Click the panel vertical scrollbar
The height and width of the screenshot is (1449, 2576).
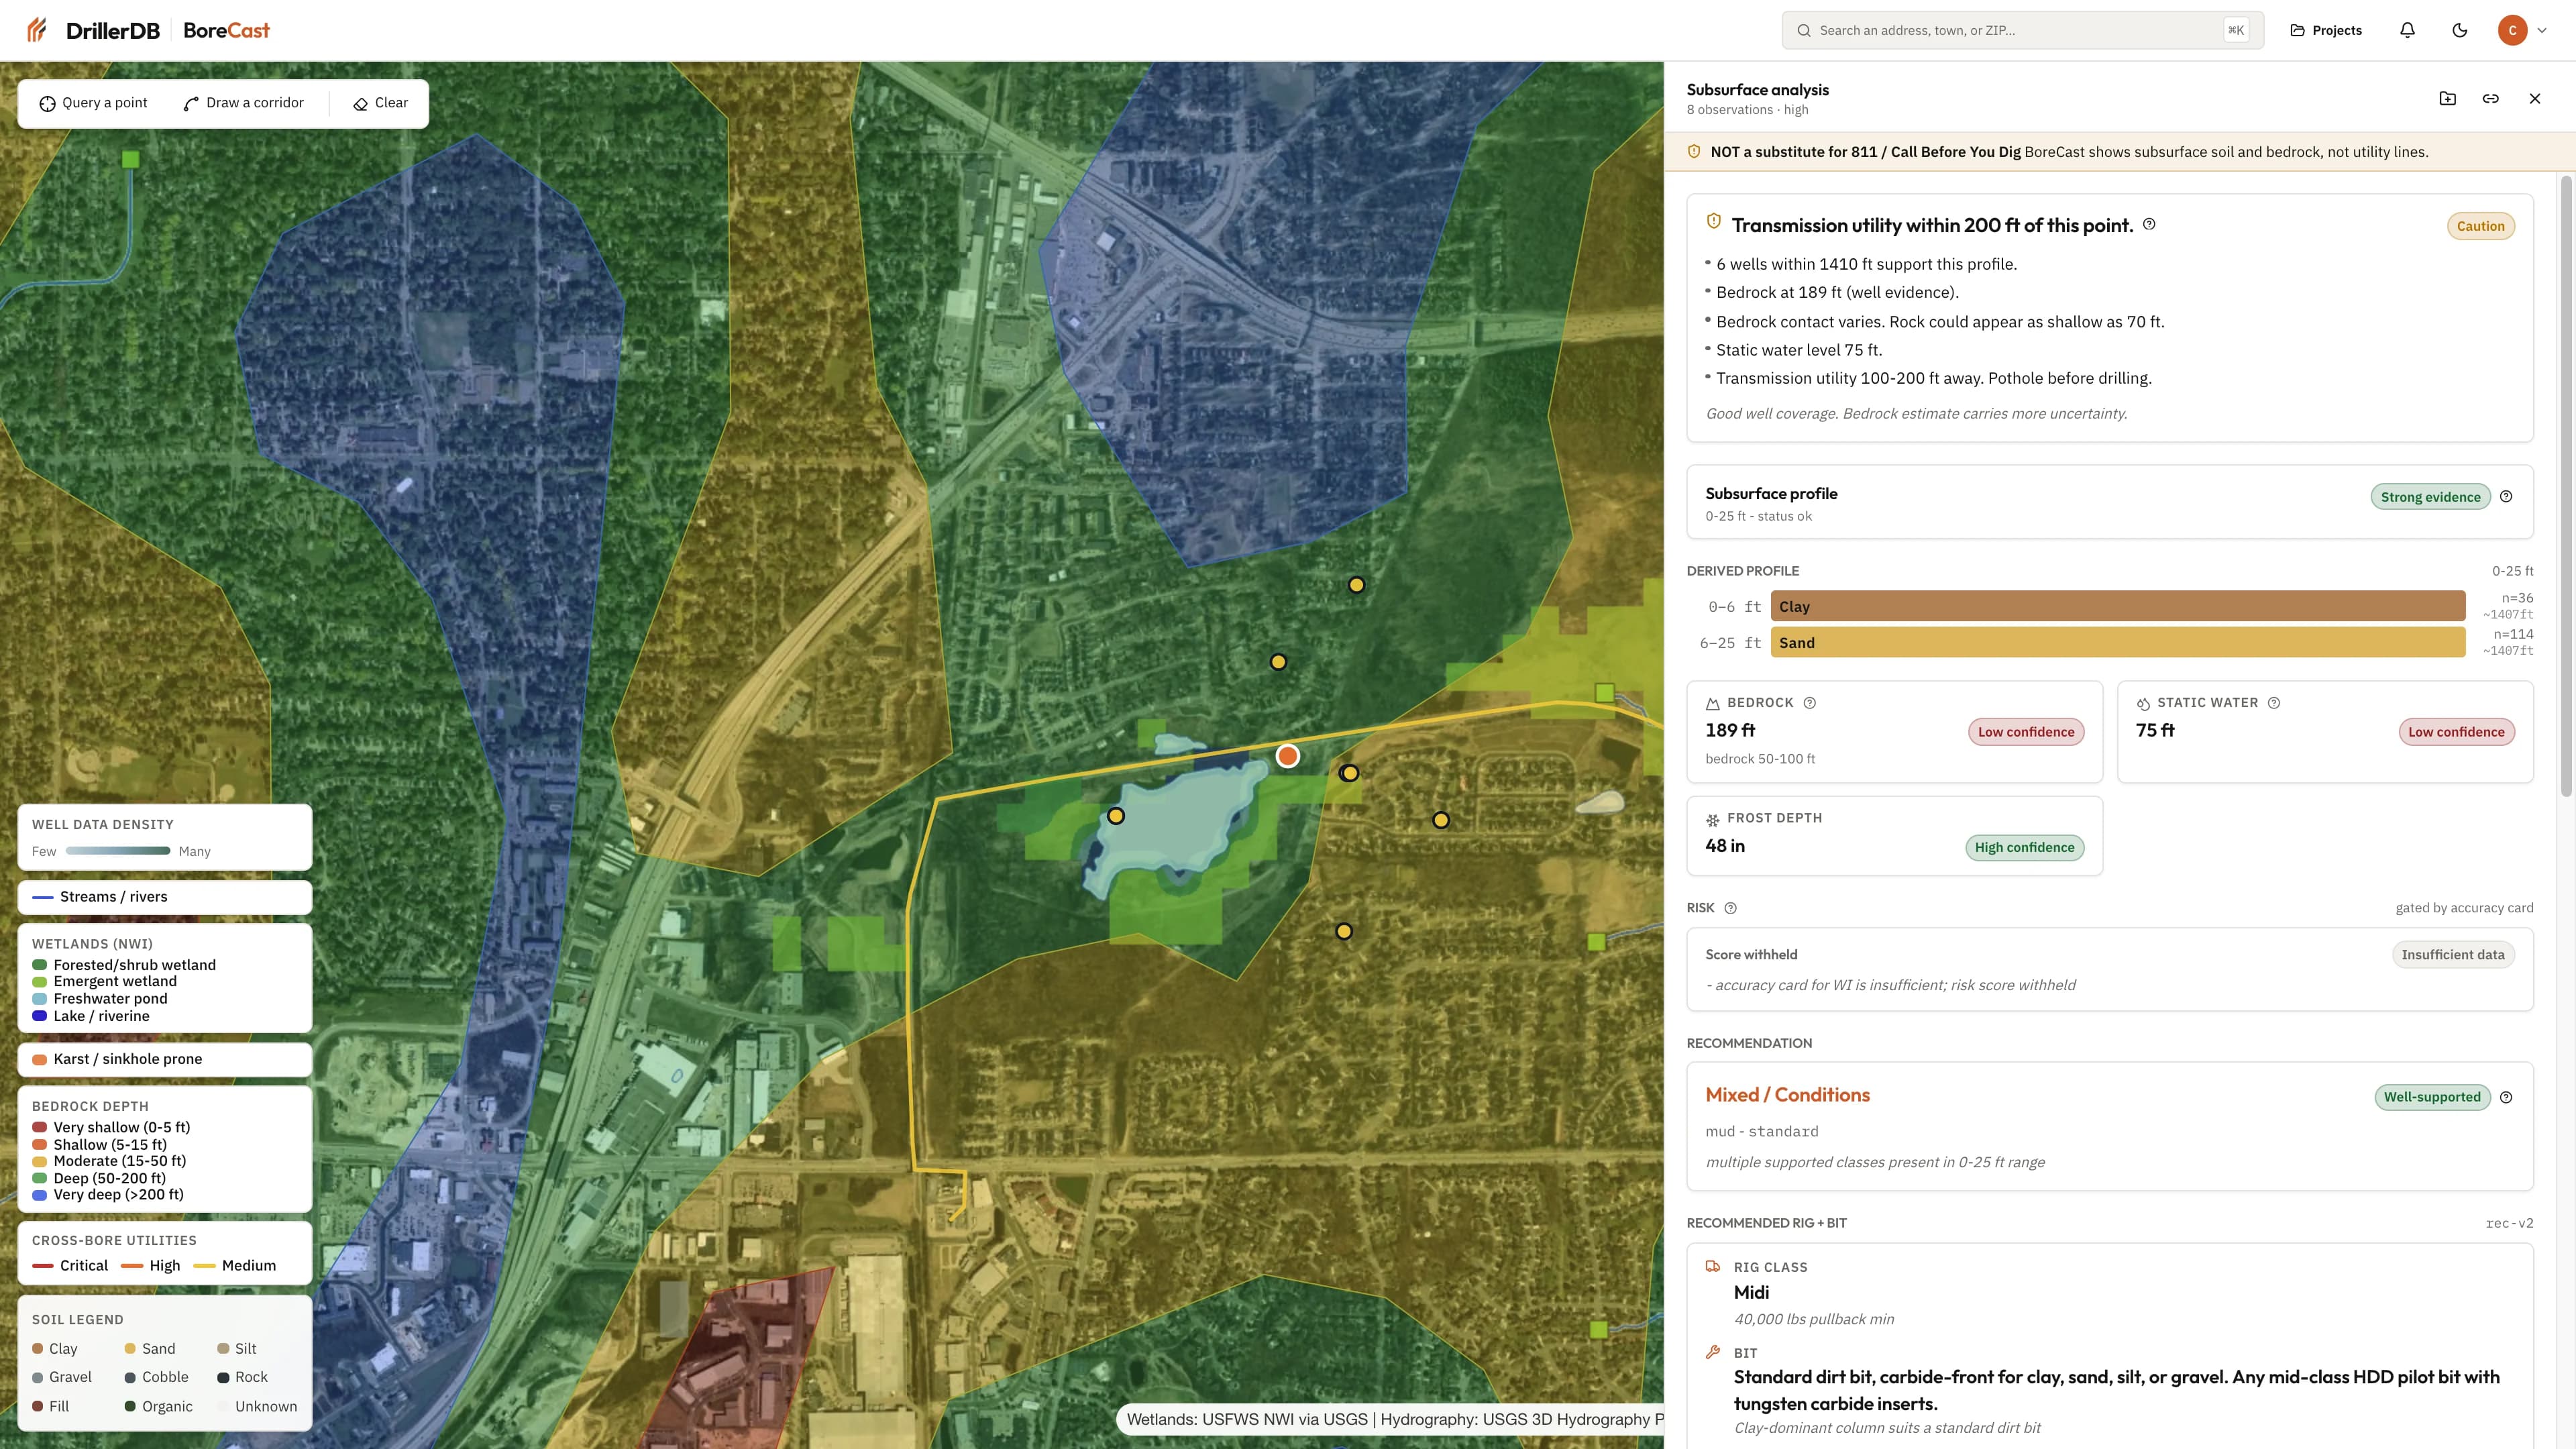pyautogui.click(x=2565, y=486)
